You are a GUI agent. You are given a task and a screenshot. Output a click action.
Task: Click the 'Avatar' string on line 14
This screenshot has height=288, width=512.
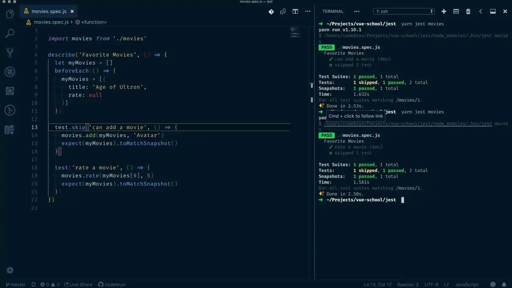pyautogui.click(x=147, y=135)
